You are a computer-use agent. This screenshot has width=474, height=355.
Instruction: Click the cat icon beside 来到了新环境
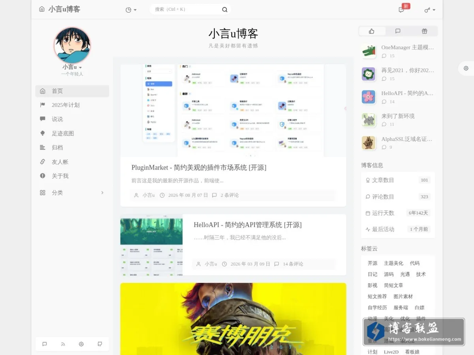point(369,120)
